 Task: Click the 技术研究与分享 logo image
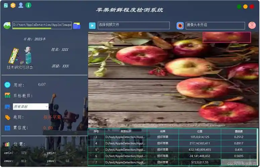coord(20,58)
